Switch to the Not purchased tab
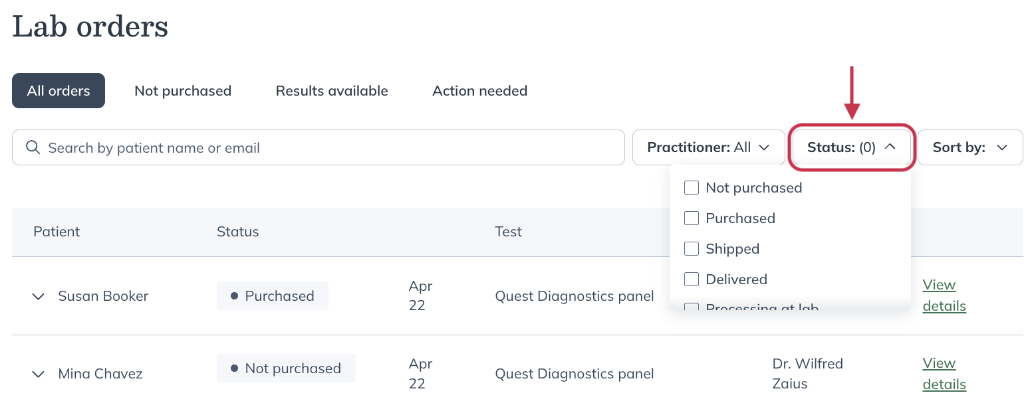 point(183,90)
